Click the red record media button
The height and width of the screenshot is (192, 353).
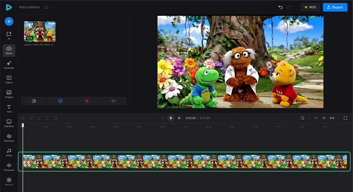tap(86, 101)
